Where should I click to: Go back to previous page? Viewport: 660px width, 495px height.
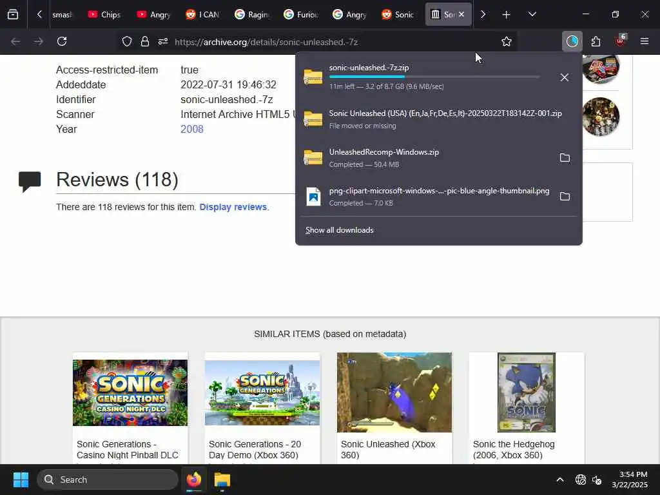(15, 41)
